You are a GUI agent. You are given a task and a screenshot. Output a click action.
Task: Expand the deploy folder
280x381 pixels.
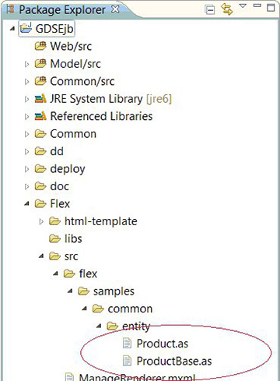point(26,169)
